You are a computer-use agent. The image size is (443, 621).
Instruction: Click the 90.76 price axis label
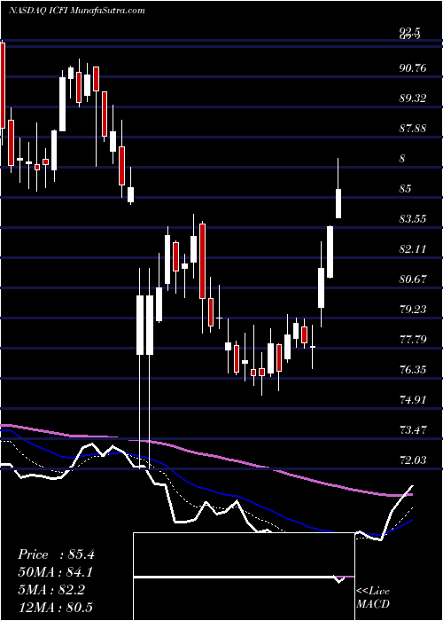(413, 68)
